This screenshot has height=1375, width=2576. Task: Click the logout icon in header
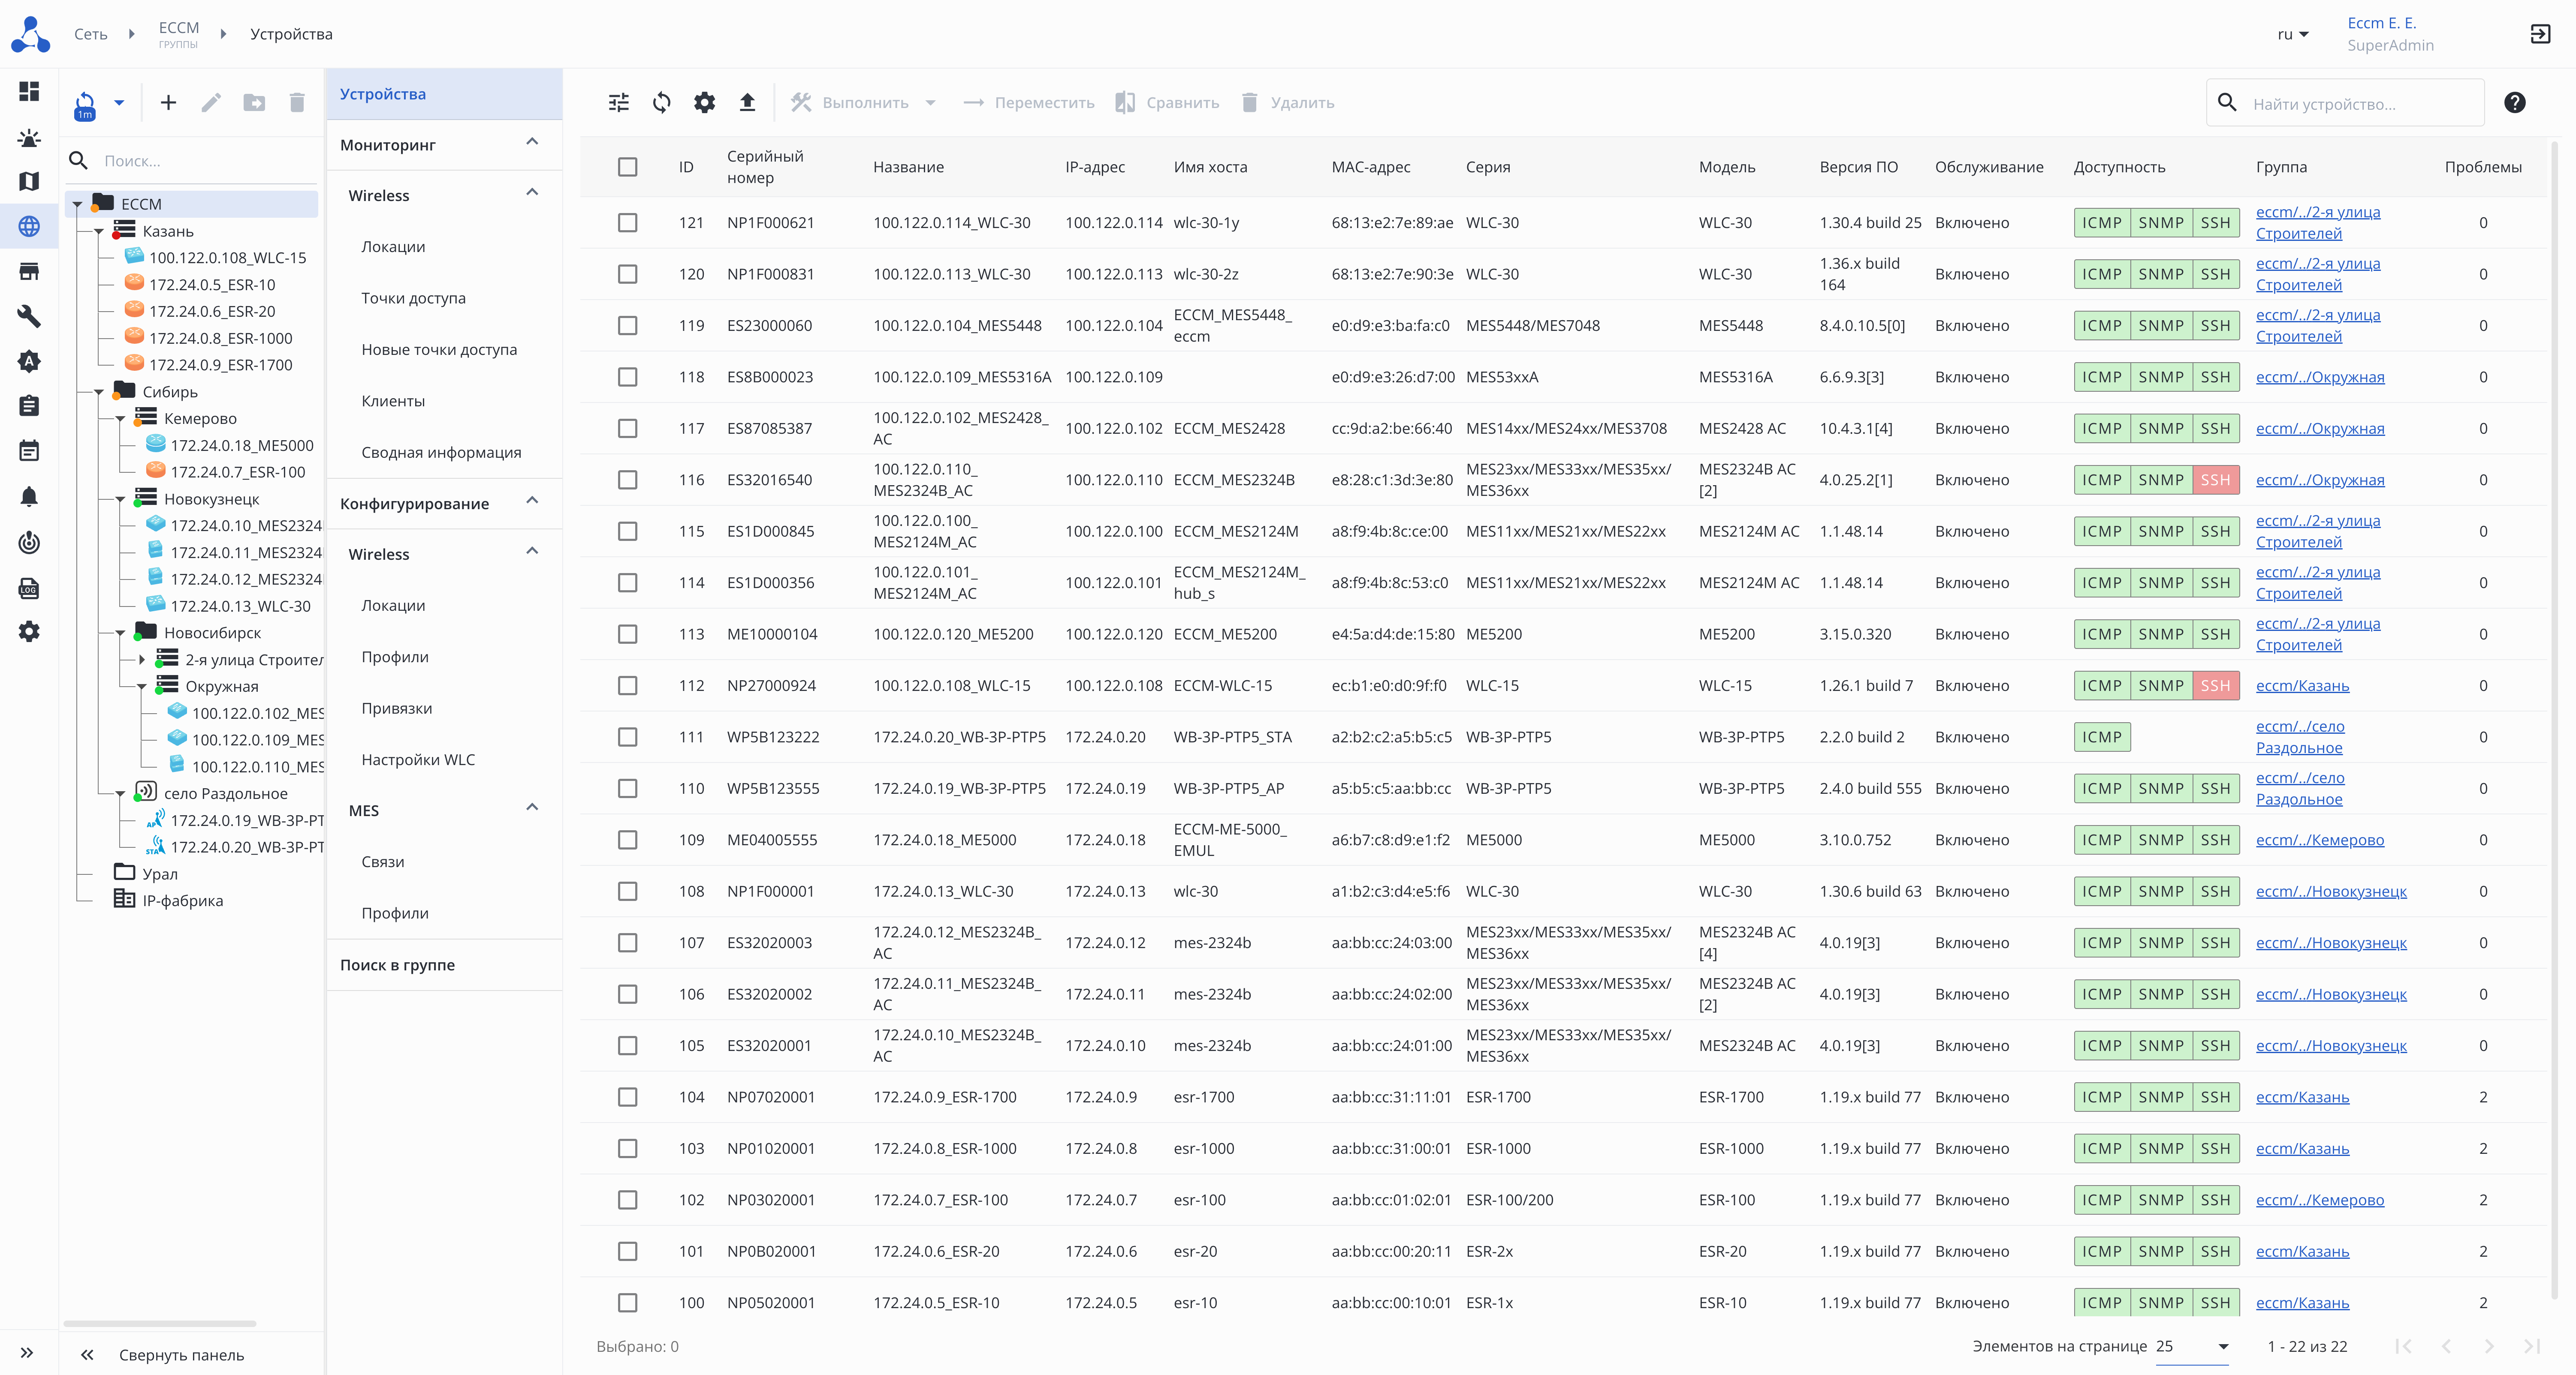coord(2540,34)
